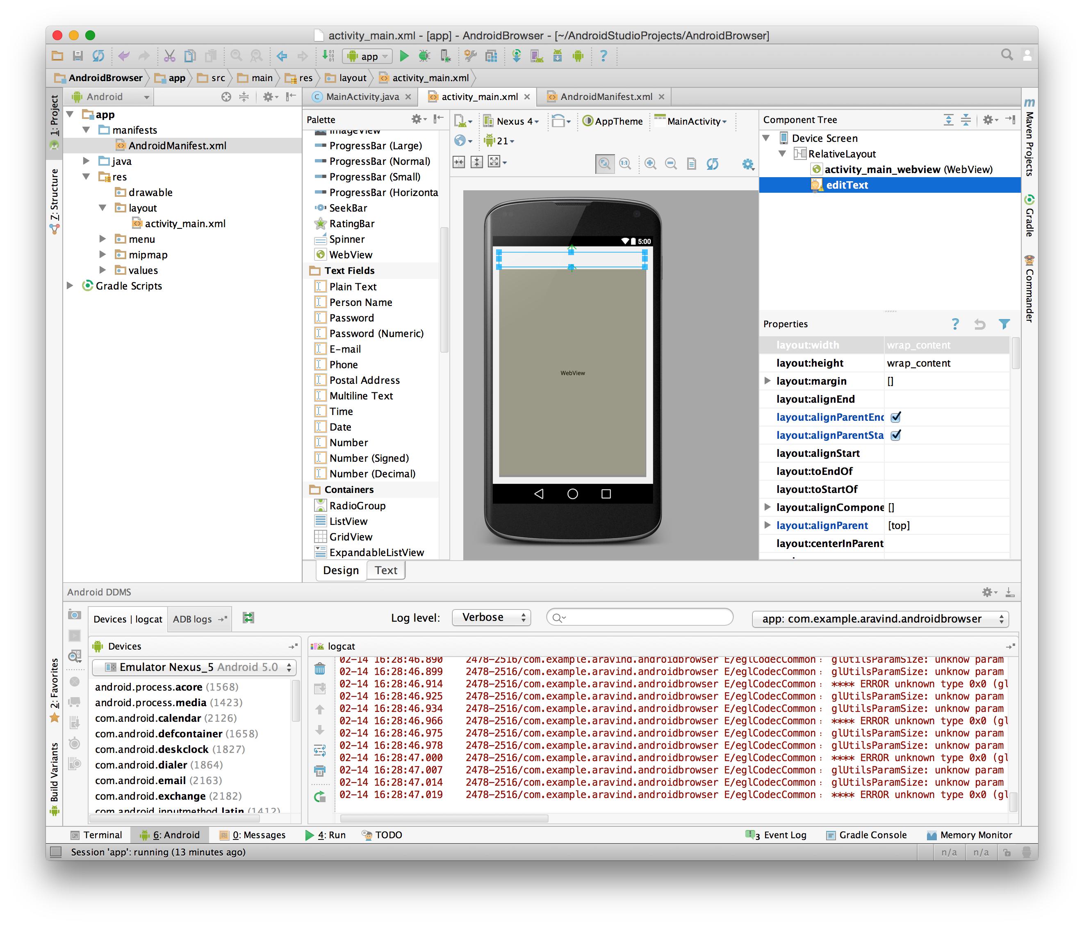The image size is (1084, 926).
Task: Expand the layout:margin property row
Action: click(767, 381)
